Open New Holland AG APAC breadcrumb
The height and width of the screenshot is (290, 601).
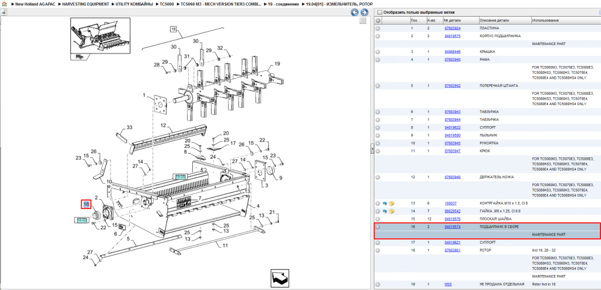pos(35,4)
